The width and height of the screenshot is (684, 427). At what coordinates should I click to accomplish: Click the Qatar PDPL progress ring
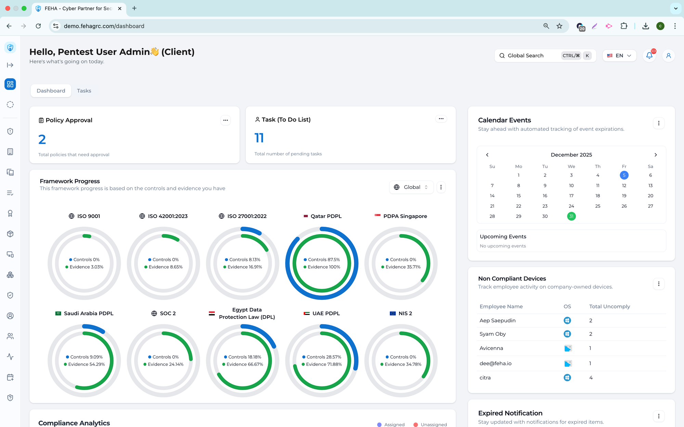click(x=321, y=263)
